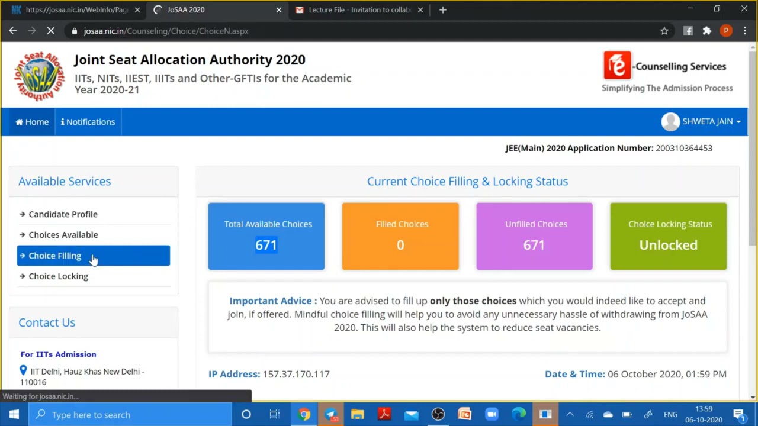Open Chrome from the taskbar
758x426 pixels.
304,415
